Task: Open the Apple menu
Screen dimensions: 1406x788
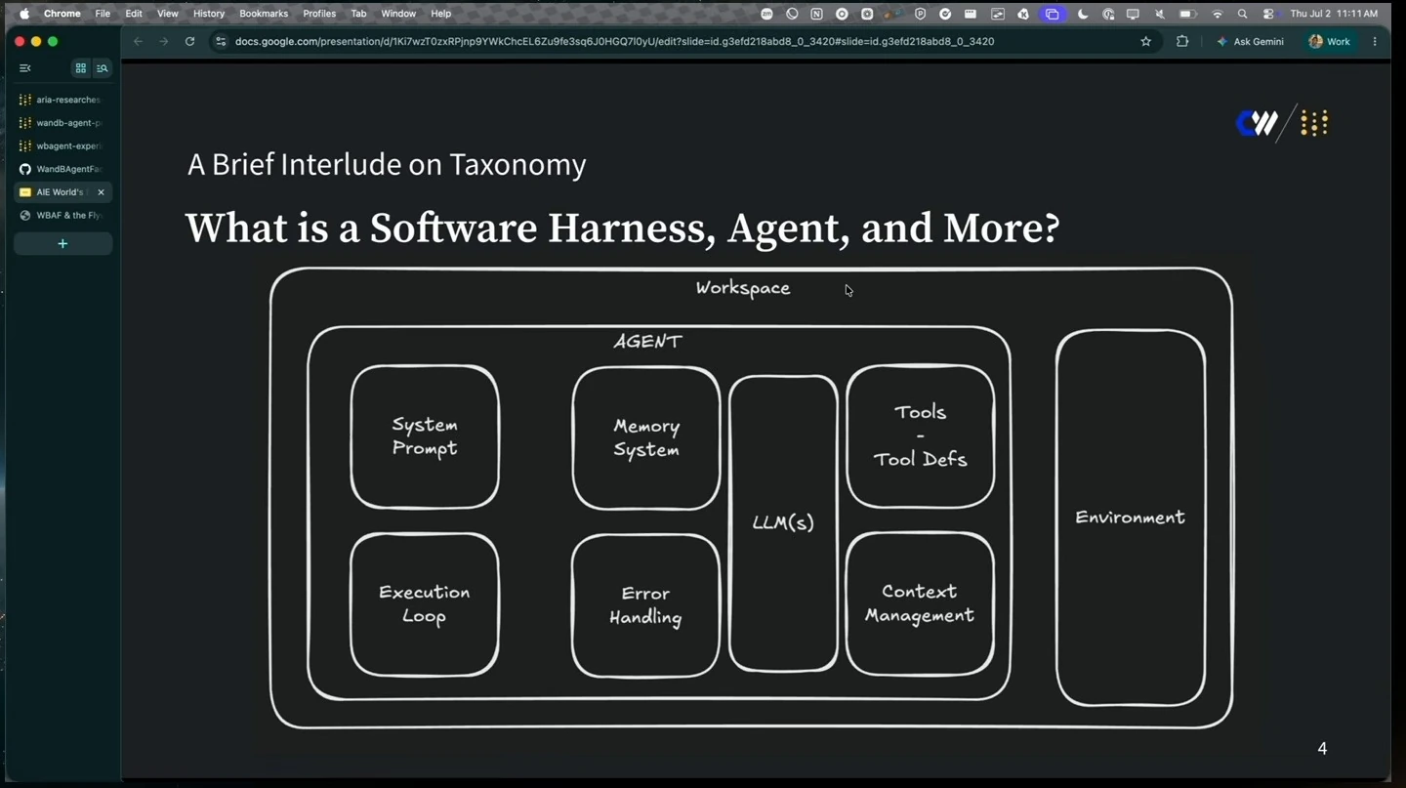Action: (x=24, y=14)
